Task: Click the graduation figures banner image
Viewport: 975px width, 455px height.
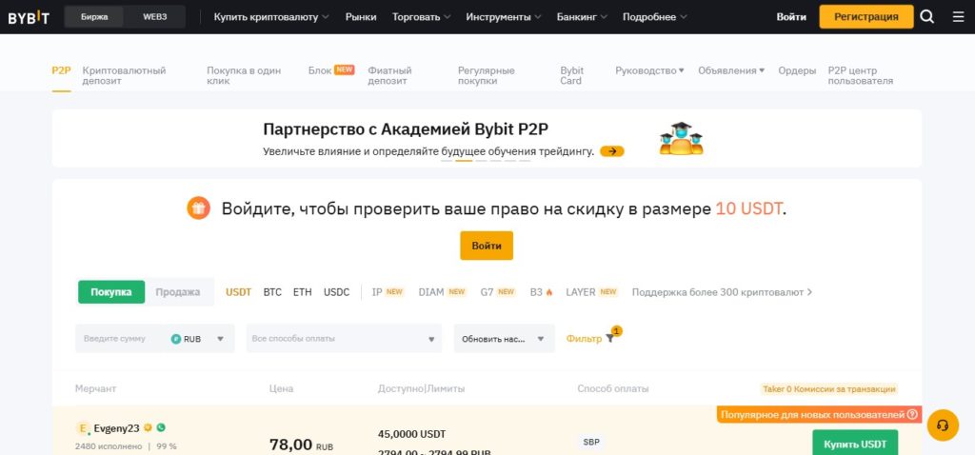Action: (681, 138)
